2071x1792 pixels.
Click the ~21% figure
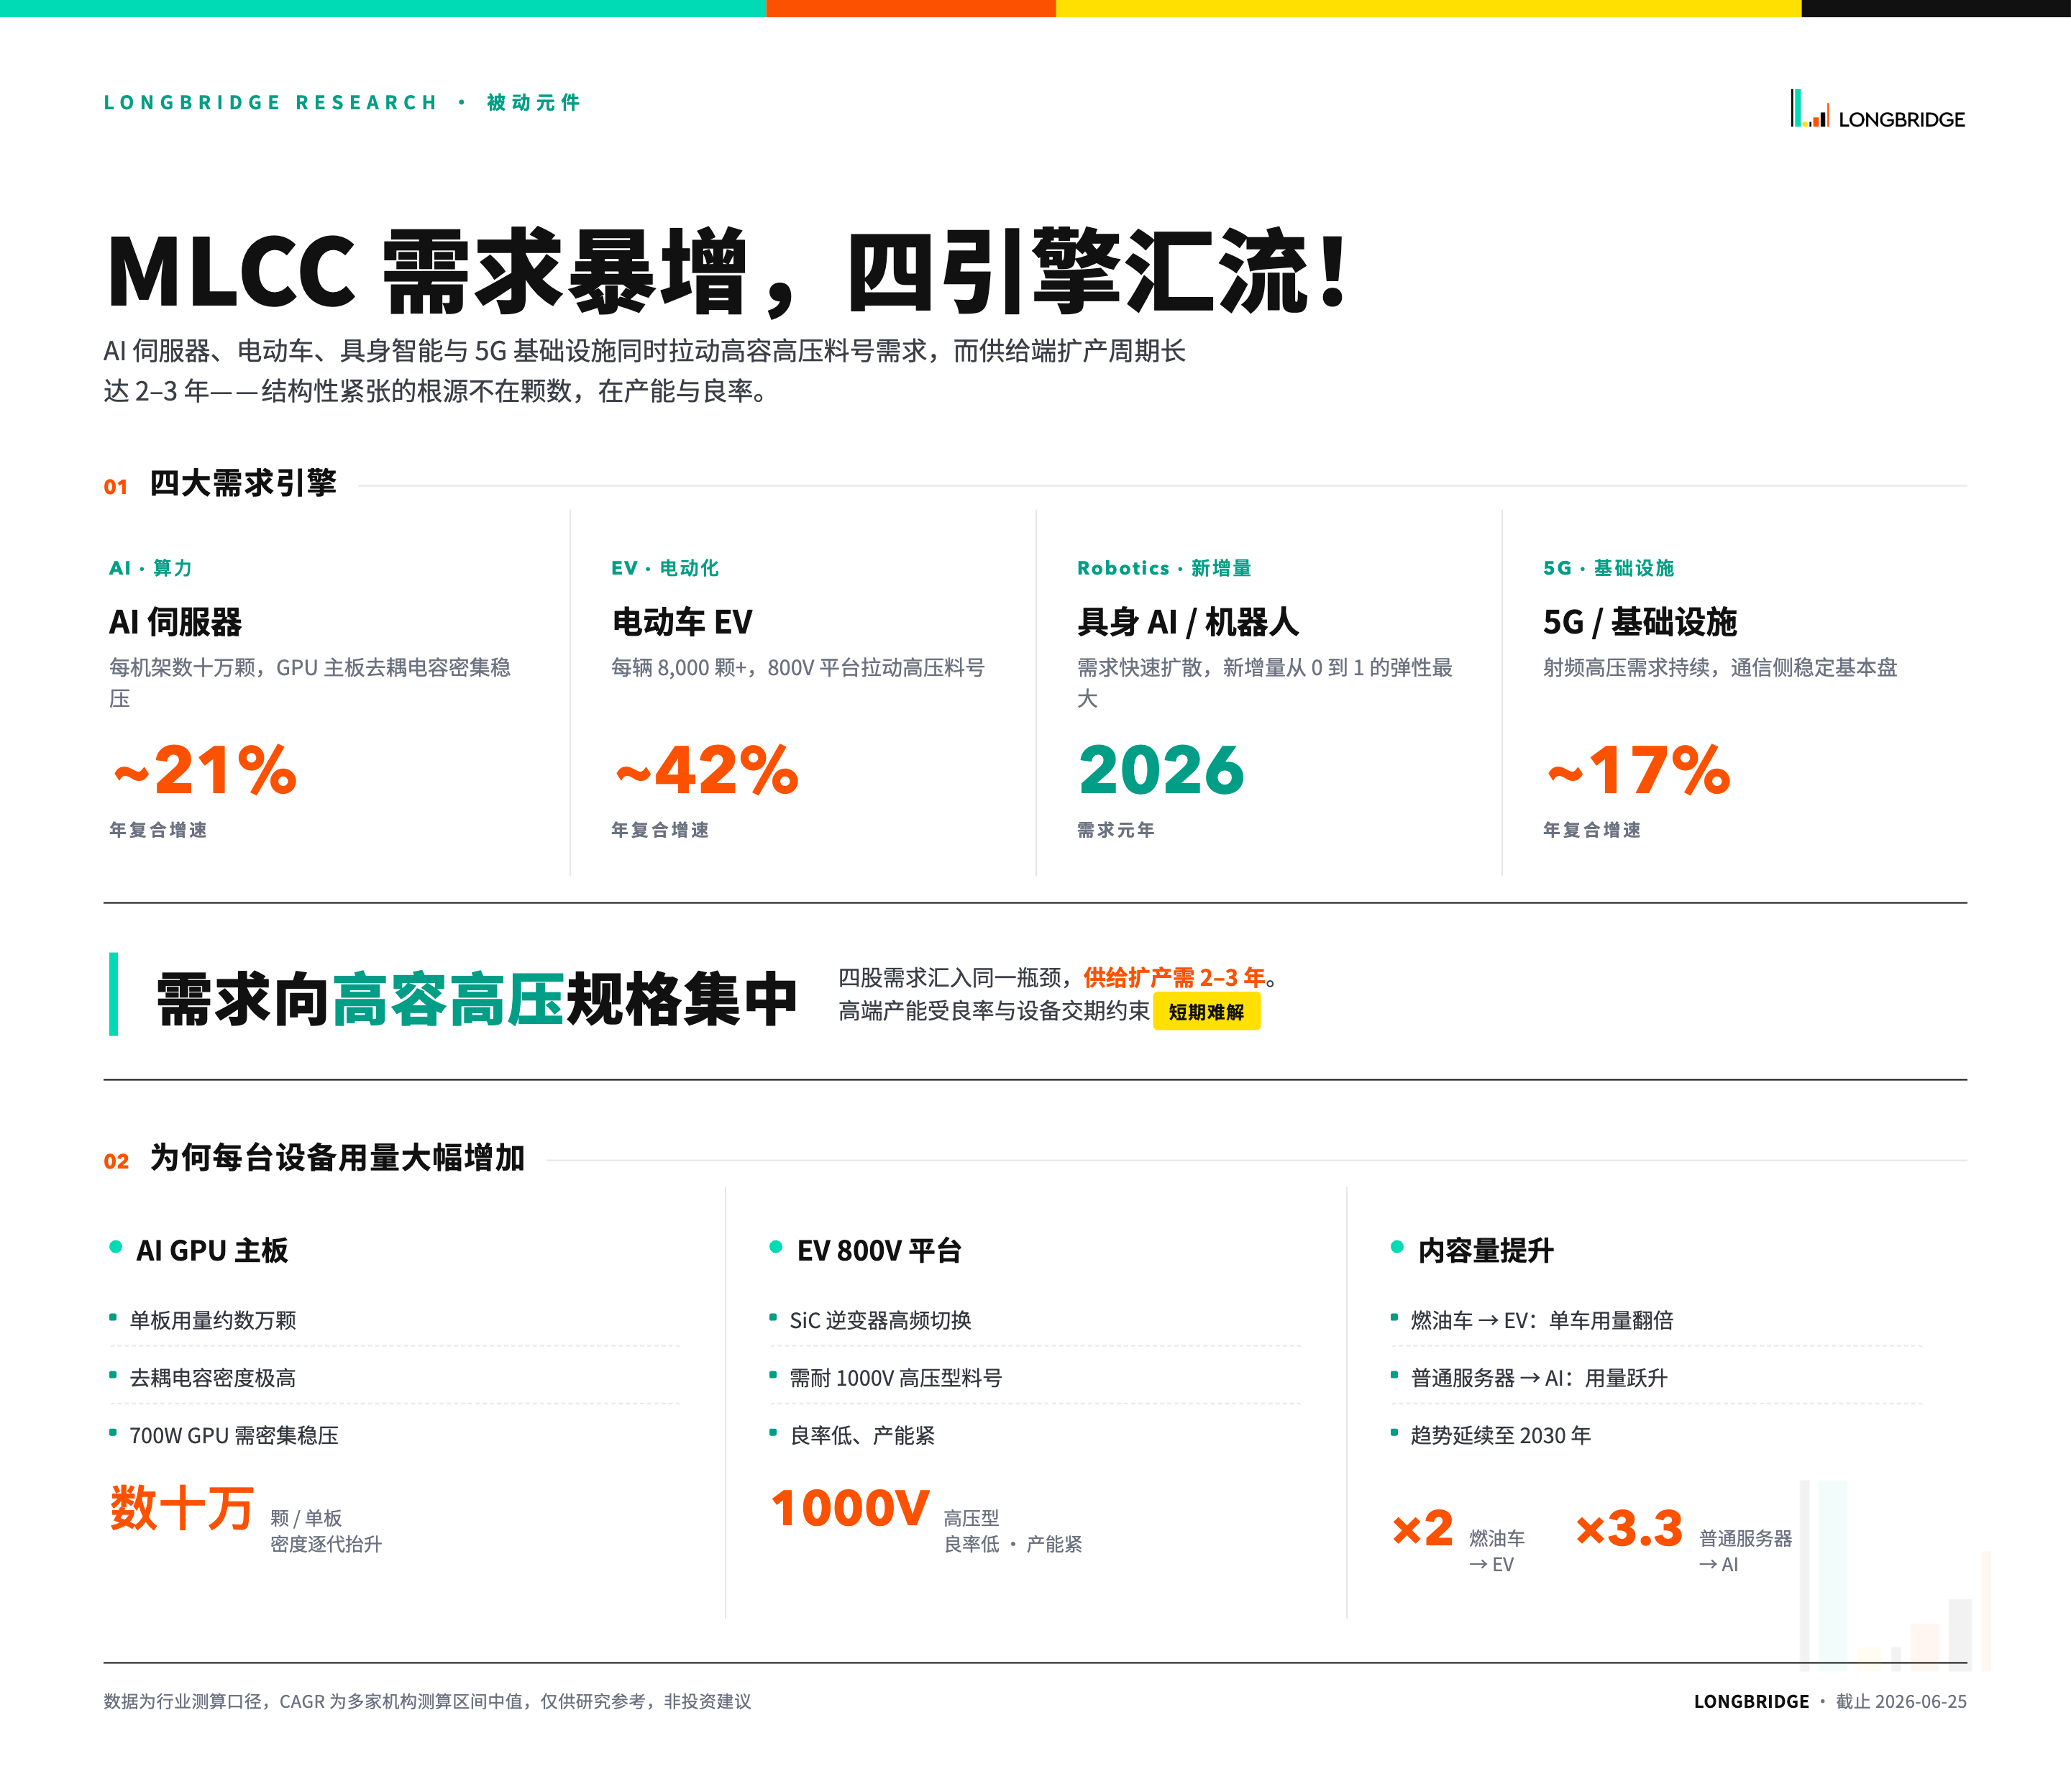point(205,770)
